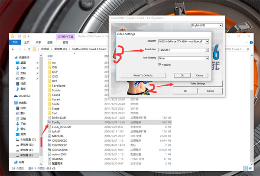
Task: Click Video Settings button in Configuration window
Action: (x=198, y=83)
